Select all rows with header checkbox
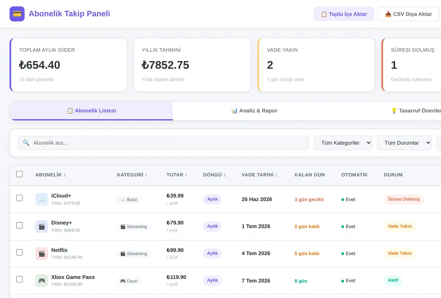The image size is (441, 298). click(x=19, y=174)
